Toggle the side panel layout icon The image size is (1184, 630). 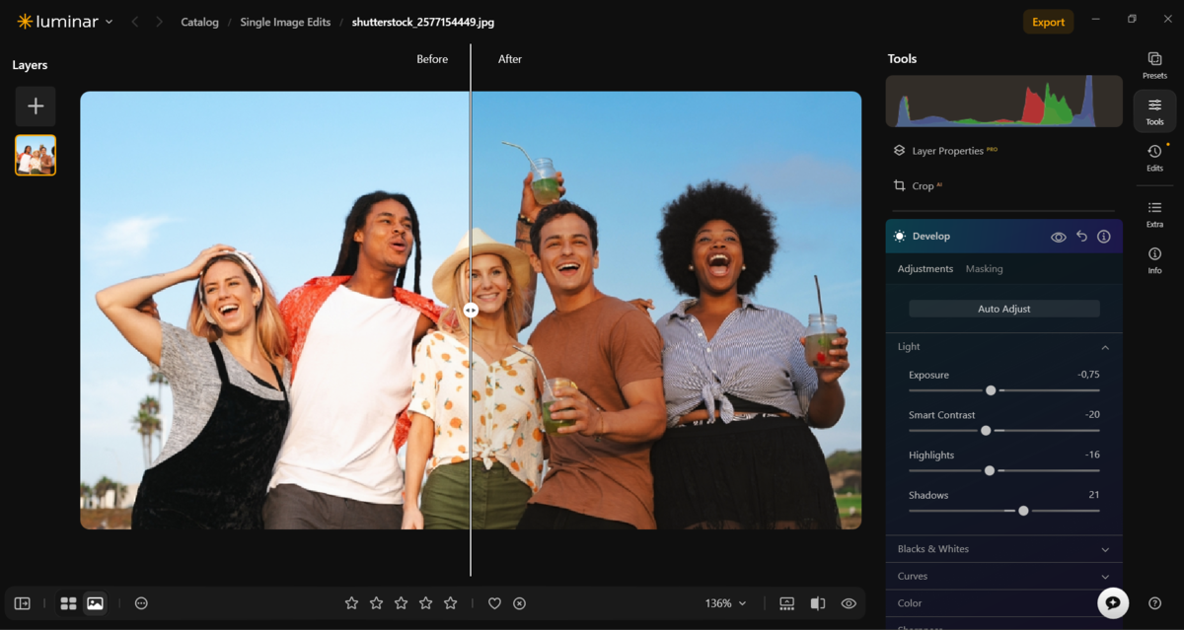click(x=23, y=603)
